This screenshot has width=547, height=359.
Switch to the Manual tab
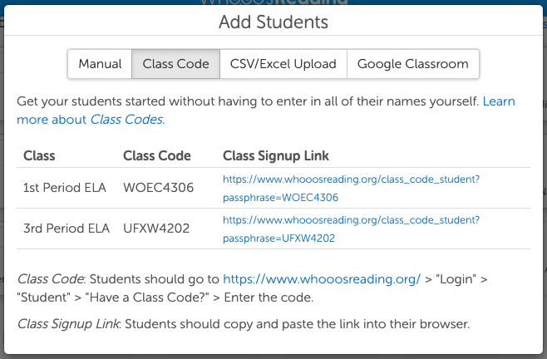(x=100, y=64)
